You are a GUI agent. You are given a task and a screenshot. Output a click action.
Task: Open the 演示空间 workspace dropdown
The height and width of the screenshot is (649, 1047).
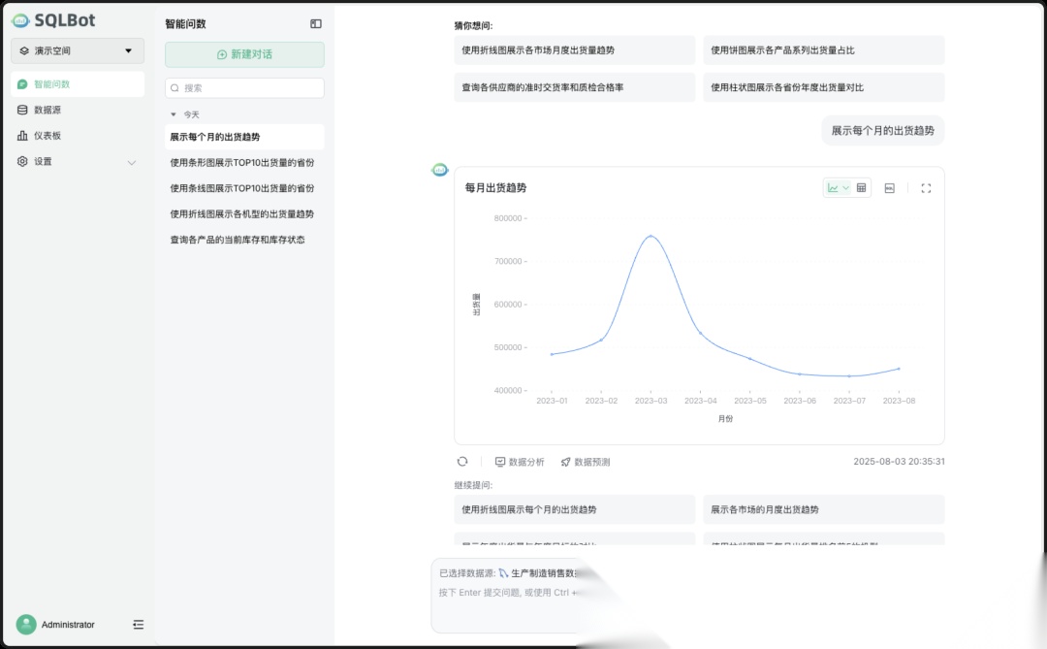click(x=77, y=51)
